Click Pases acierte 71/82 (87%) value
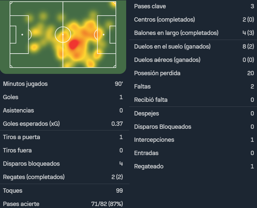 pos(107,204)
